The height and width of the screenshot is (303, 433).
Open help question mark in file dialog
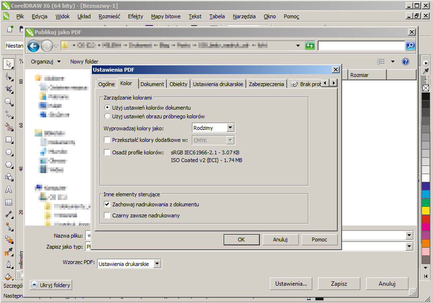406,61
